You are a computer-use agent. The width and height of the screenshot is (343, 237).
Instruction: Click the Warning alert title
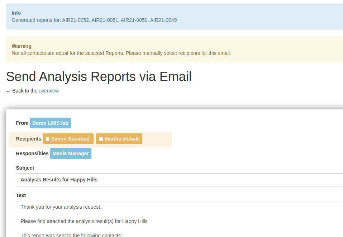coord(22,46)
